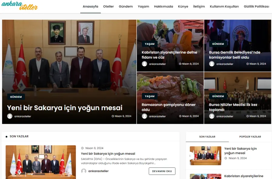Click author avatar on the Sakarya hero story

click(10, 116)
